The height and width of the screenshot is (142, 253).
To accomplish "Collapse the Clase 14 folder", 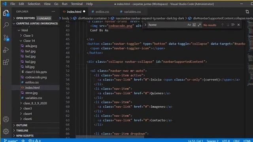I will (x=21, y=41).
